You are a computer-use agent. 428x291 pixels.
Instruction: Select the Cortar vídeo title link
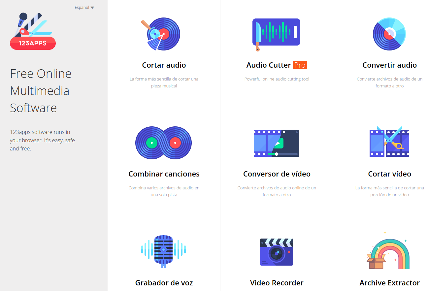389,174
